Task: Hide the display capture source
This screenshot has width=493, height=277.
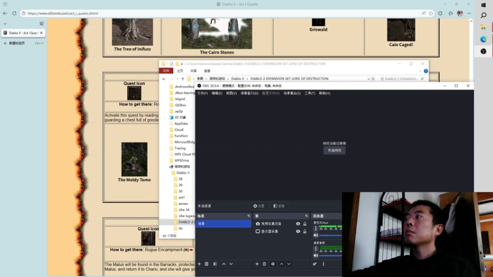Action: pos(298,231)
